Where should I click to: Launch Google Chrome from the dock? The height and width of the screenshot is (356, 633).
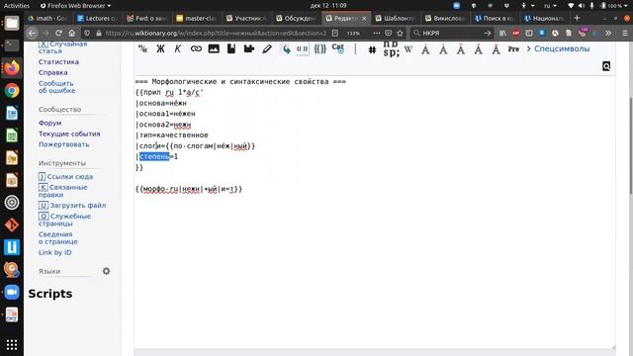(x=12, y=90)
